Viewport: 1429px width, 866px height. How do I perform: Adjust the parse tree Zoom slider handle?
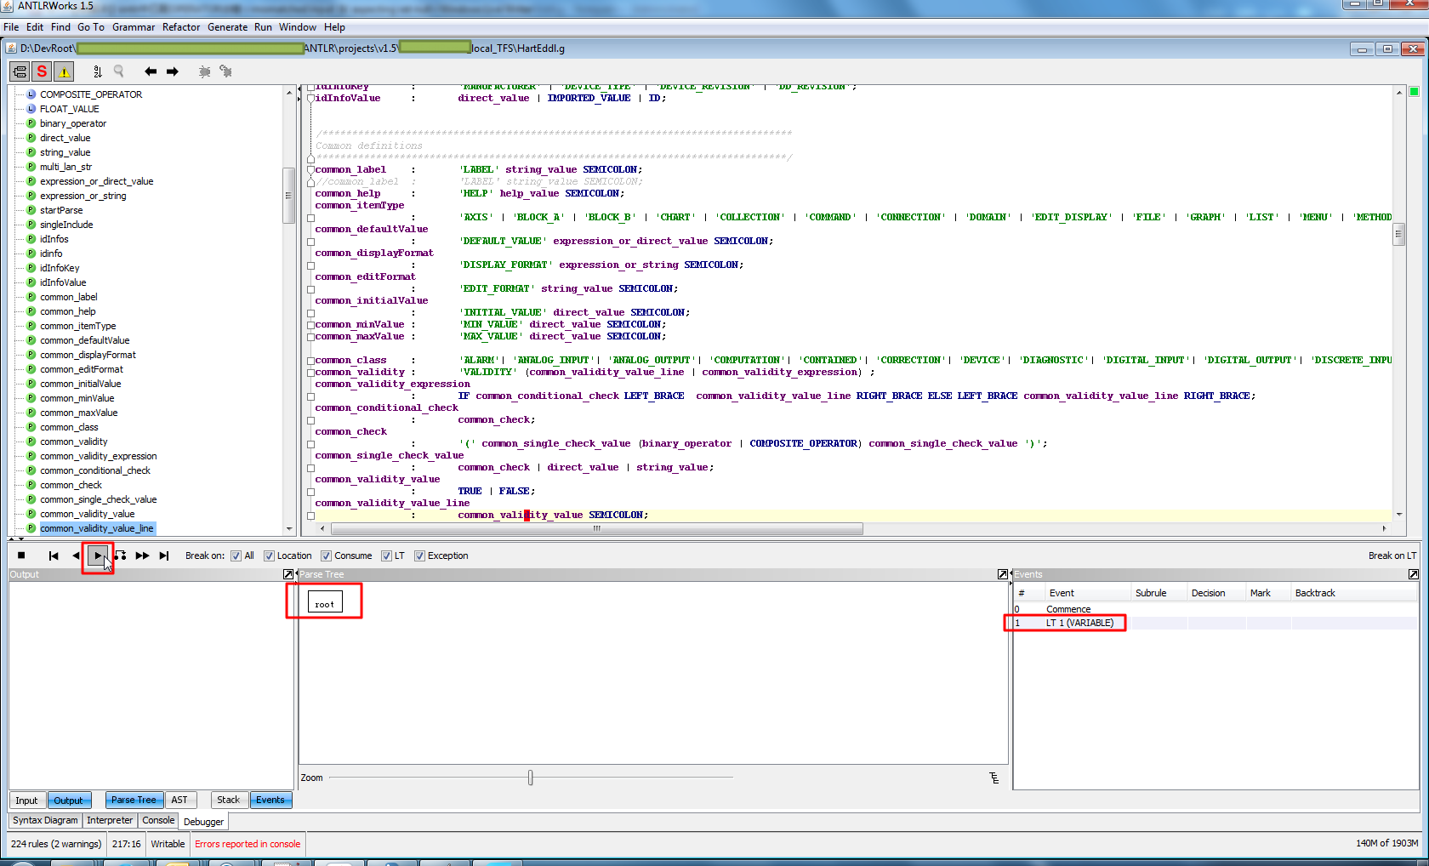pos(531,778)
